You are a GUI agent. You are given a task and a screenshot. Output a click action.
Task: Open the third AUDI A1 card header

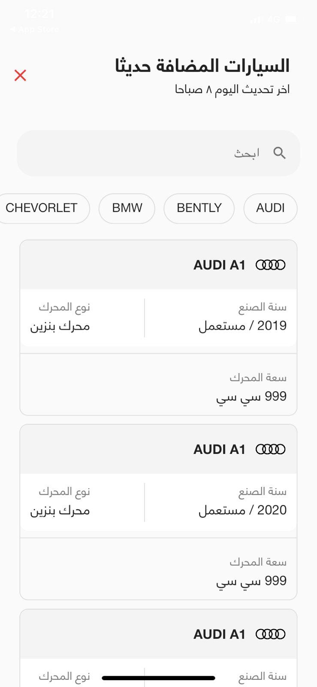click(219, 634)
